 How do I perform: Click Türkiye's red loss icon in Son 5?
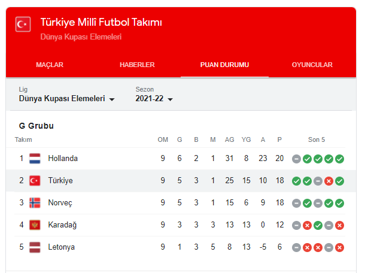click(329, 181)
